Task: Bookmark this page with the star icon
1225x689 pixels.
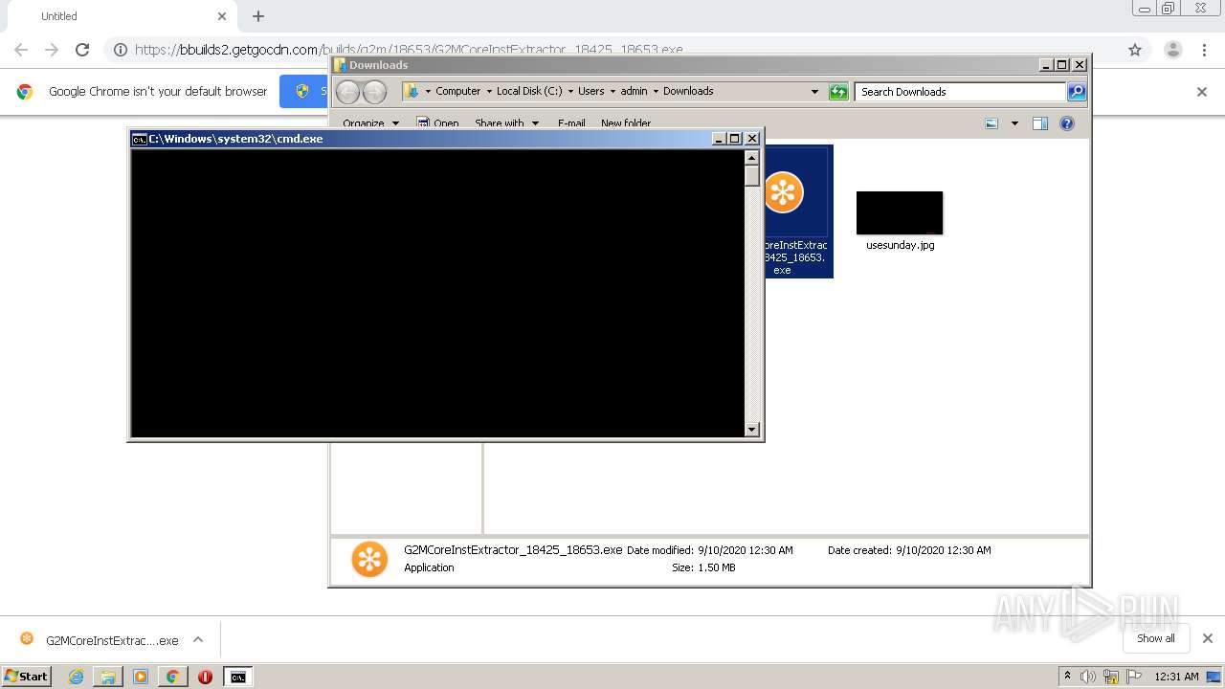Action: point(1135,50)
